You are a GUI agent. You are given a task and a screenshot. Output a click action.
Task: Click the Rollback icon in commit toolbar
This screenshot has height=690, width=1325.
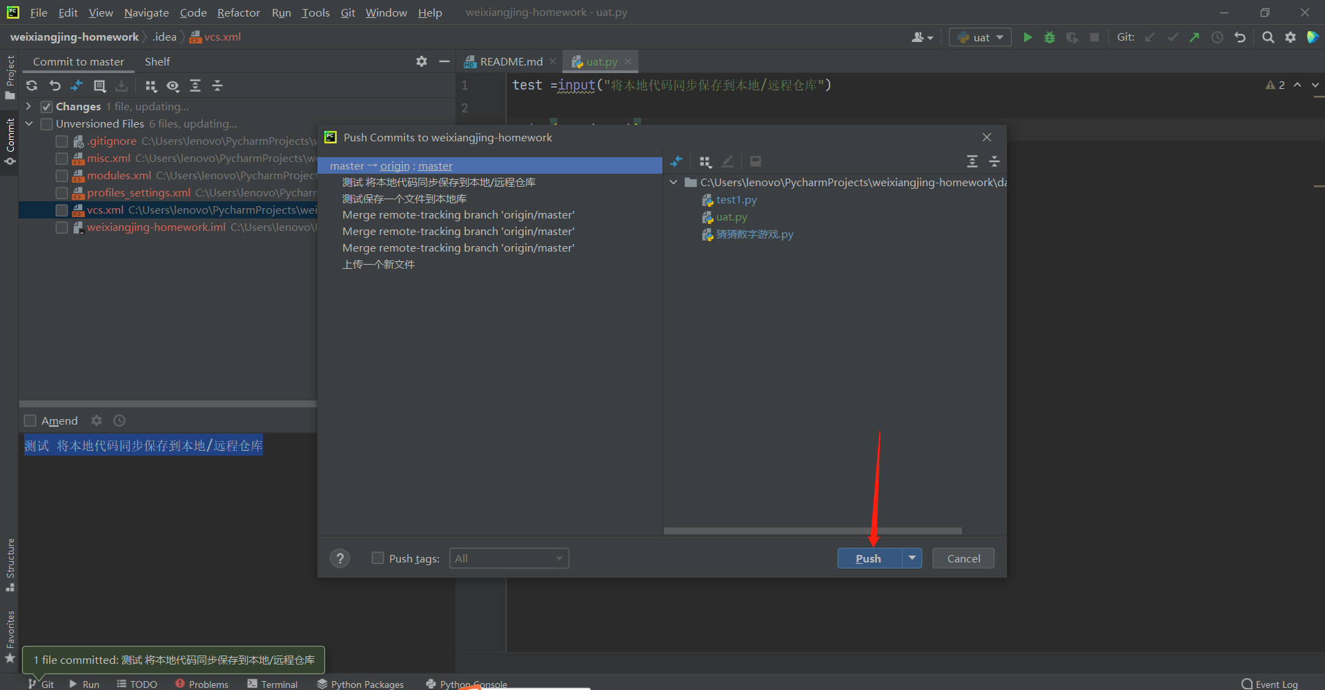tap(55, 85)
